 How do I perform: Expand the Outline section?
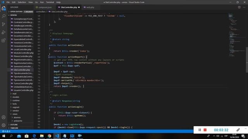(21, 125)
